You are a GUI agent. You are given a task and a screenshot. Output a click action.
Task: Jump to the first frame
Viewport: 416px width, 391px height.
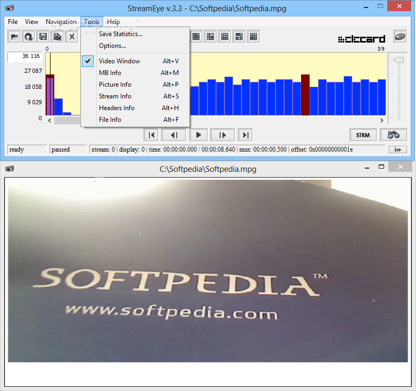(151, 135)
